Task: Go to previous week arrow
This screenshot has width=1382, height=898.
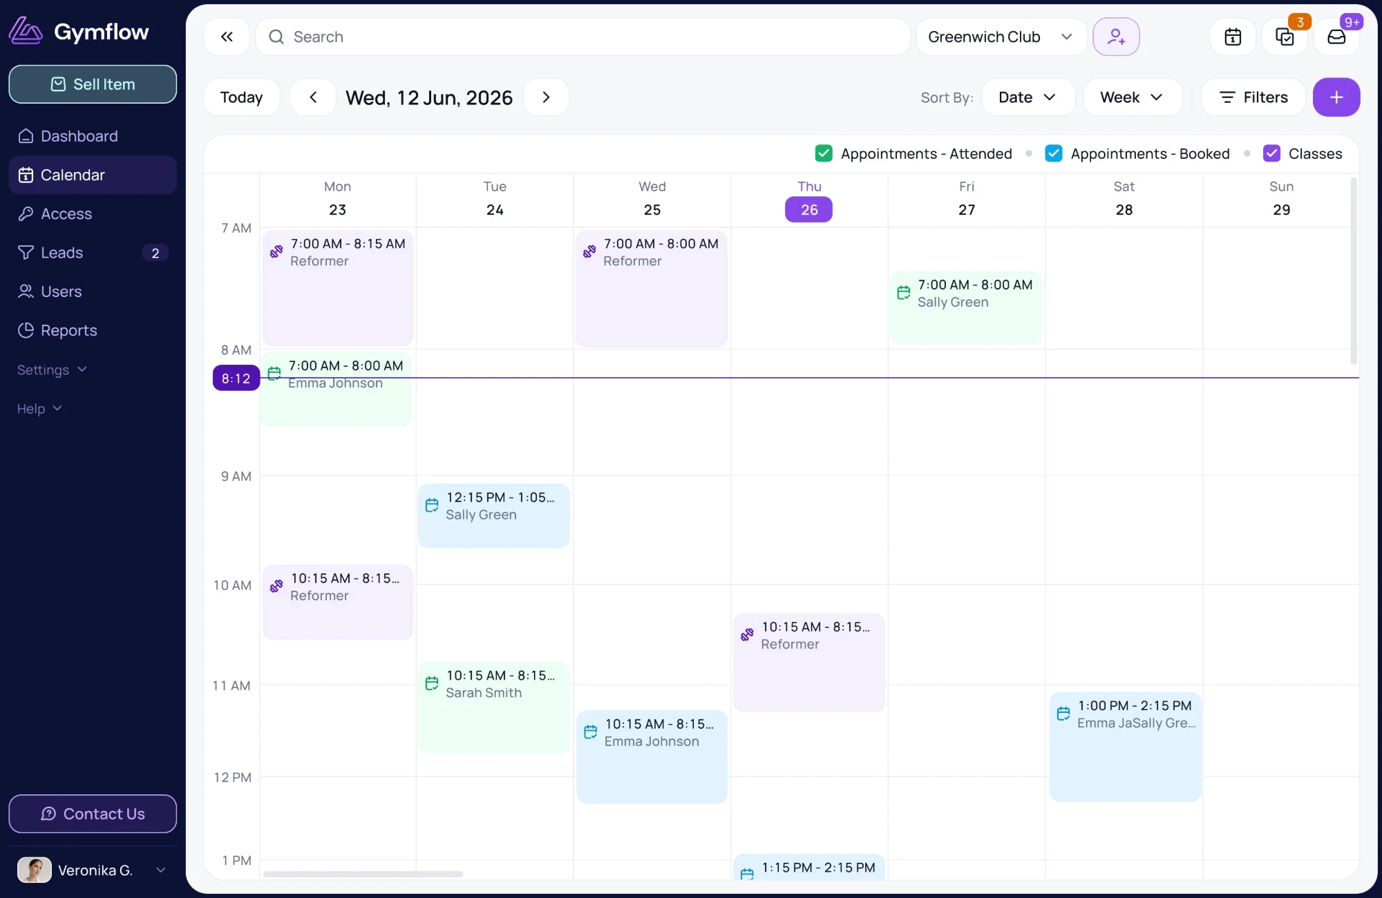Action: (x=313, y=97)
